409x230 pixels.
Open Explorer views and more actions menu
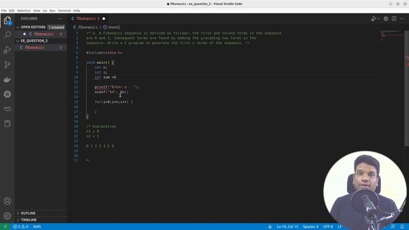(60, 19)
